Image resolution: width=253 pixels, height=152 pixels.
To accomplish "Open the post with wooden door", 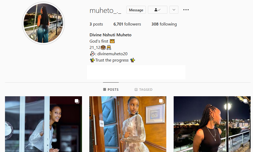I will point(128,124).
